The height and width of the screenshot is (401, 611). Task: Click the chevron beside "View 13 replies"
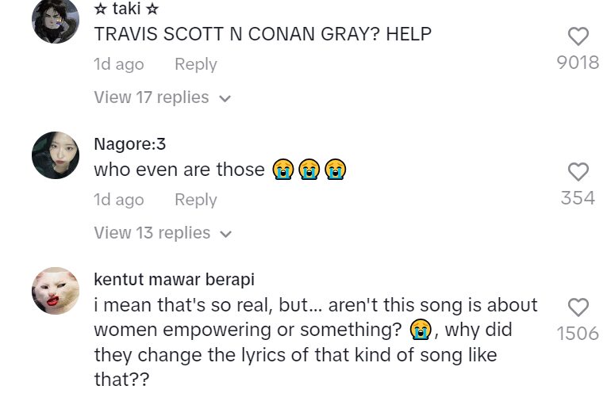point(225,235)
